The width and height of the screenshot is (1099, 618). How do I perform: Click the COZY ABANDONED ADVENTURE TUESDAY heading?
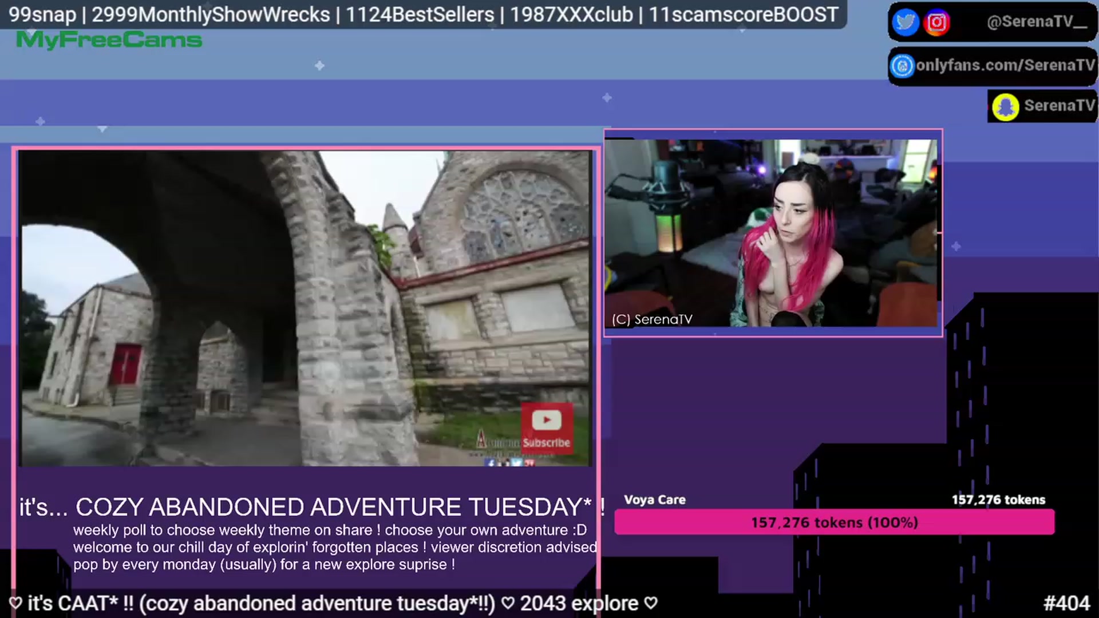pos(334,507)
